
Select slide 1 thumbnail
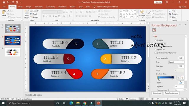[x=13, y=29]
